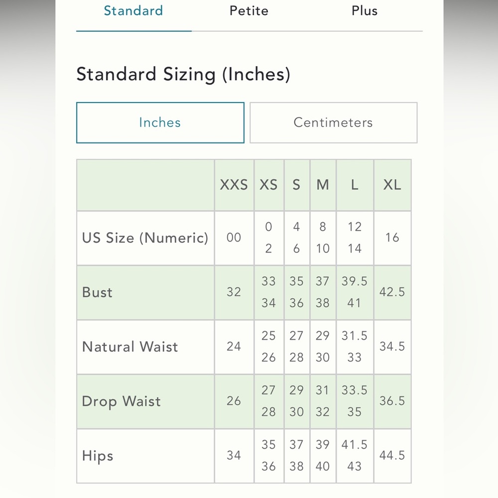Open the Plus sizing tab
The height and width of the screenshot is (498, 498).
[x=365, y=11]
